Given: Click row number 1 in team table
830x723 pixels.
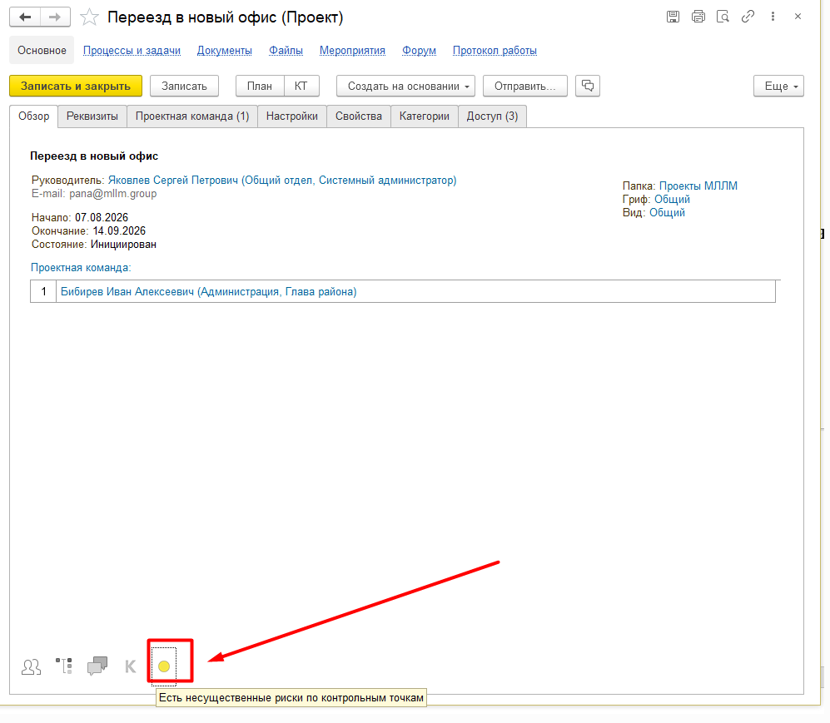Looking at the screenshot, I should (43, 291).
